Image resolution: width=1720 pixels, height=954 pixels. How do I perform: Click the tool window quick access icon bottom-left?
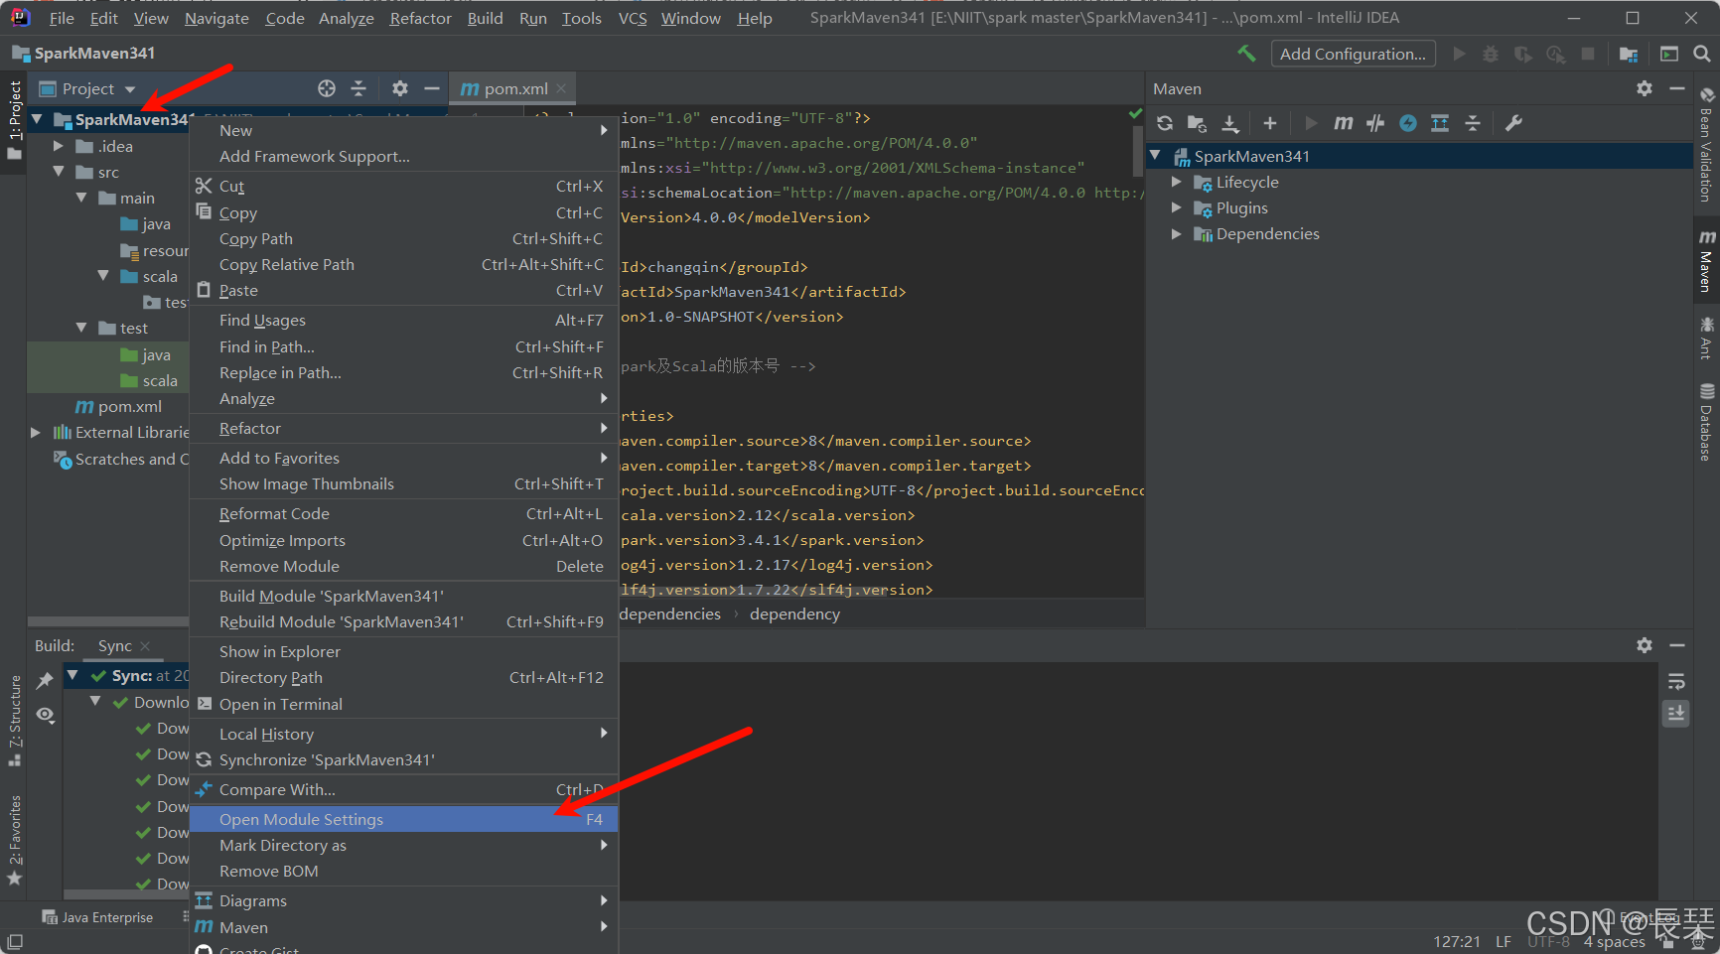(x=15, y=941)
